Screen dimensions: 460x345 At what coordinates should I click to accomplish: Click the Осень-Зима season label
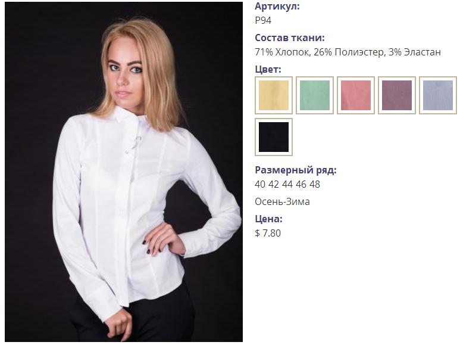coord(282,201)
